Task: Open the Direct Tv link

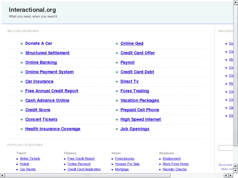Action: pyautogui.click(x=129, y=81)
